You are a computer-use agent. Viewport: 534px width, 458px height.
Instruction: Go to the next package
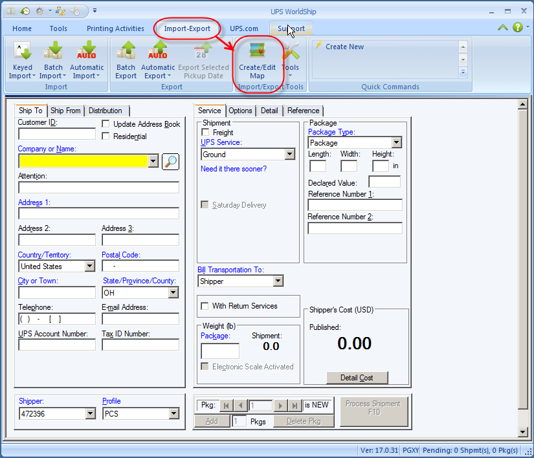(x=280, y=405)
